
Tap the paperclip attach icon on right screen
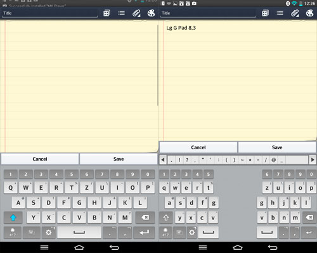click(x=295, y=13)
